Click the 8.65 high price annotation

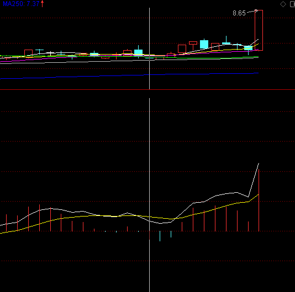click(239, 13)
